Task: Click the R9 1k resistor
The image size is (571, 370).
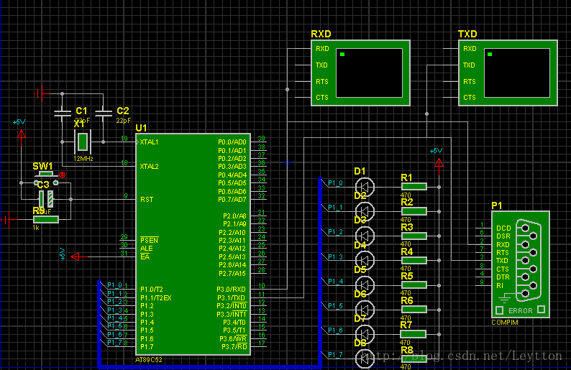Action: pos(45,219)
